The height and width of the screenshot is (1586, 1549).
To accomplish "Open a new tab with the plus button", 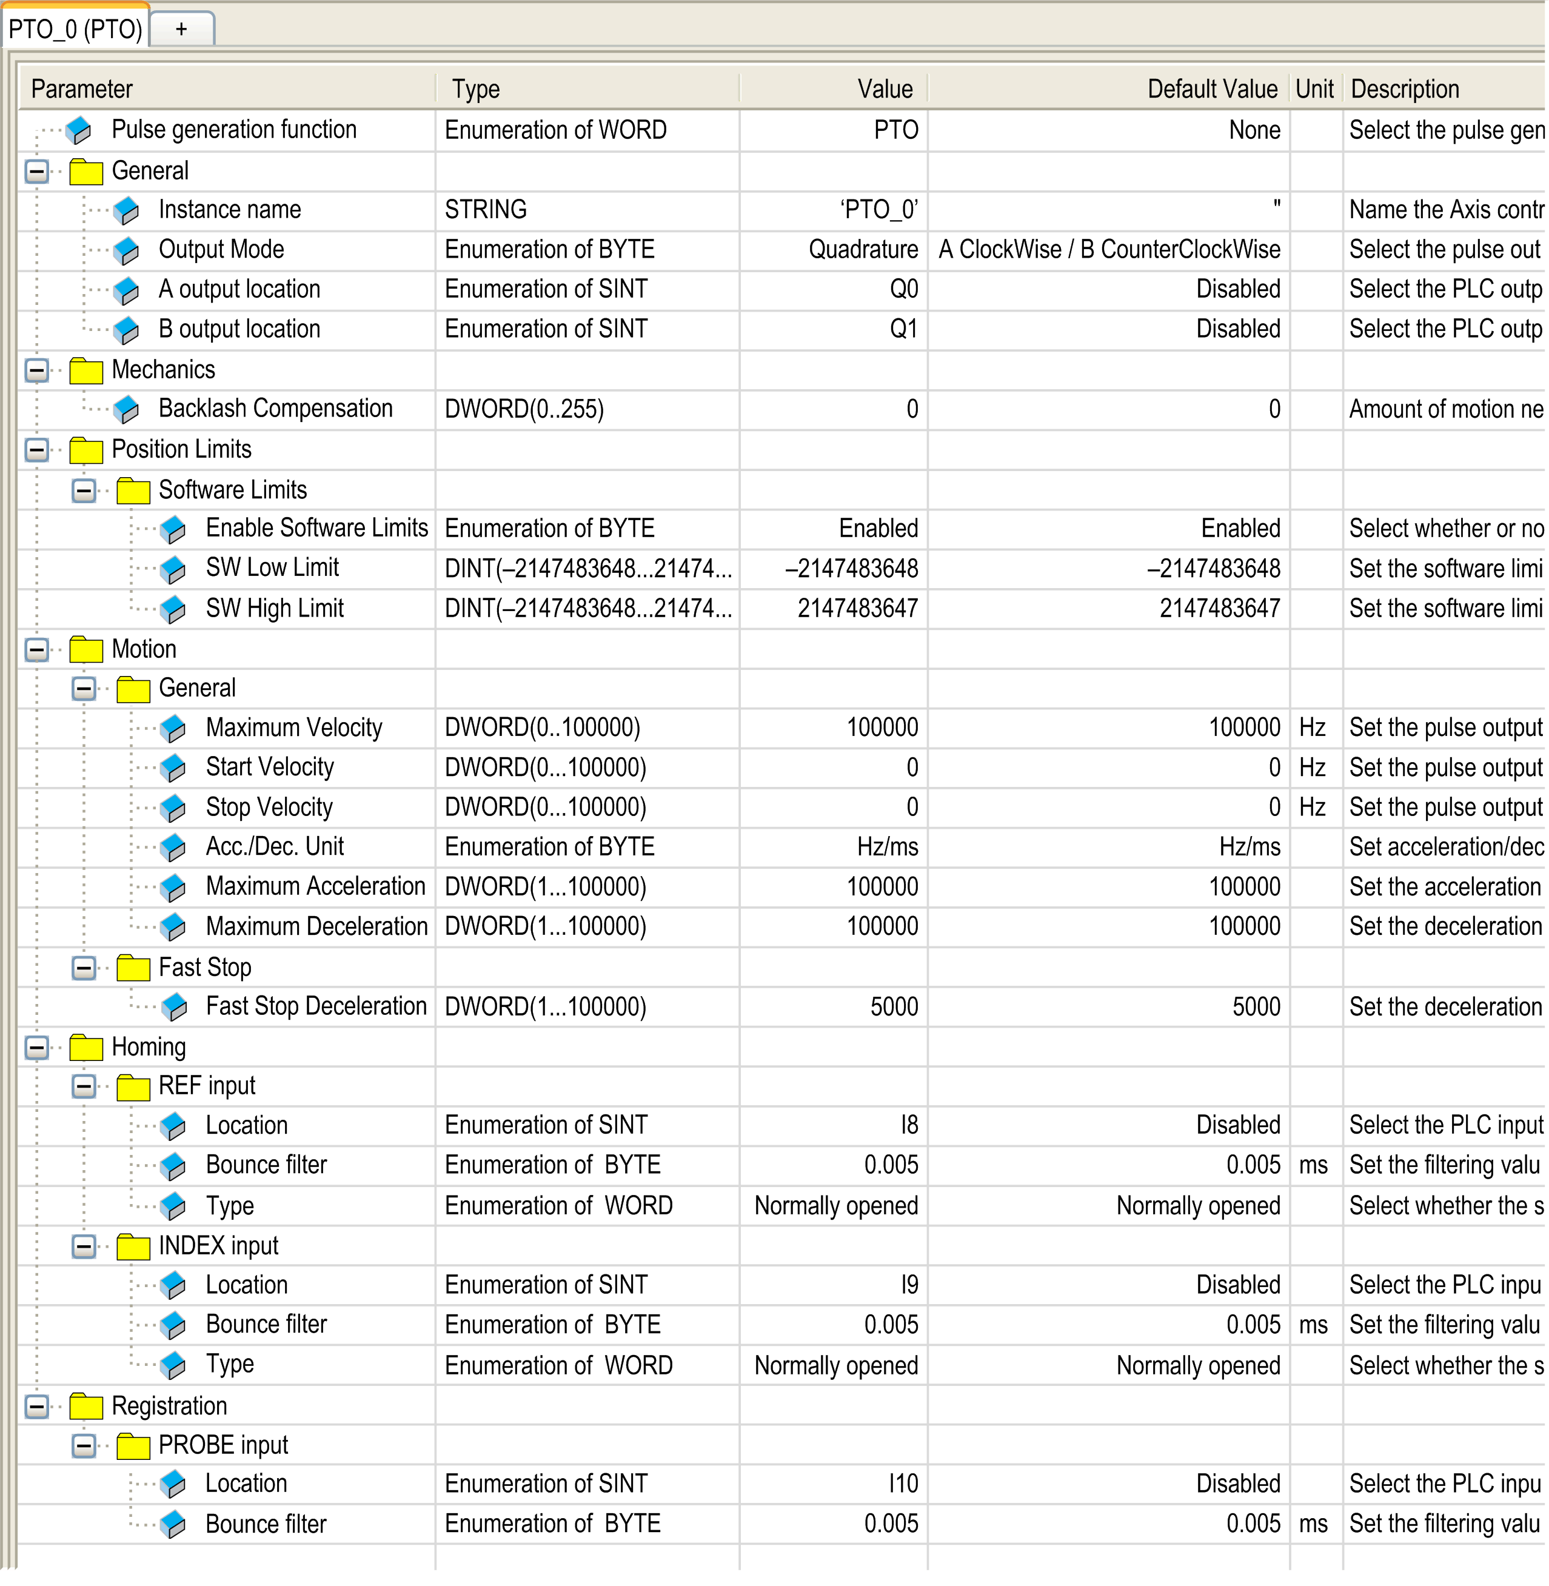I will 181,29.
